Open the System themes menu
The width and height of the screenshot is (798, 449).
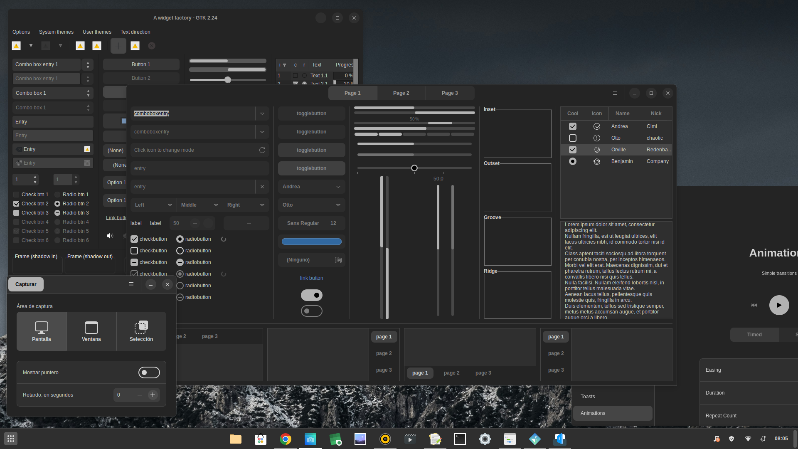(56, 32)
